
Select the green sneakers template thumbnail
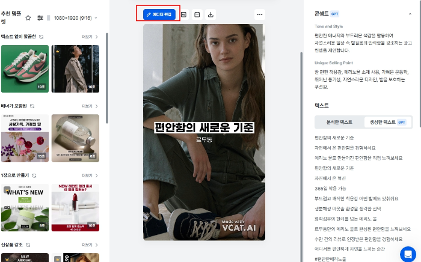tap(25, 69)
